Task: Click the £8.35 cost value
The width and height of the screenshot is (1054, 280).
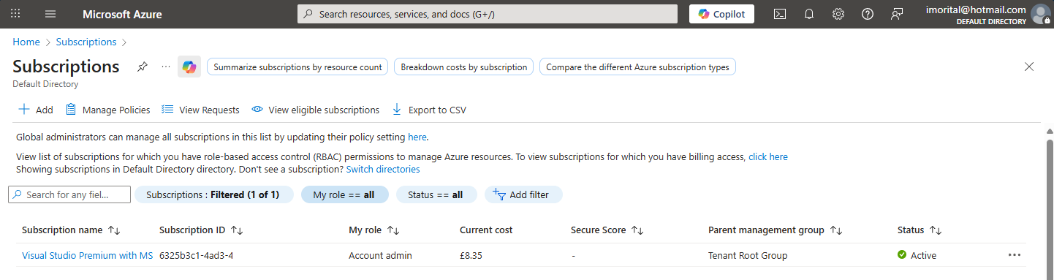Action: (x=471, y=255)
